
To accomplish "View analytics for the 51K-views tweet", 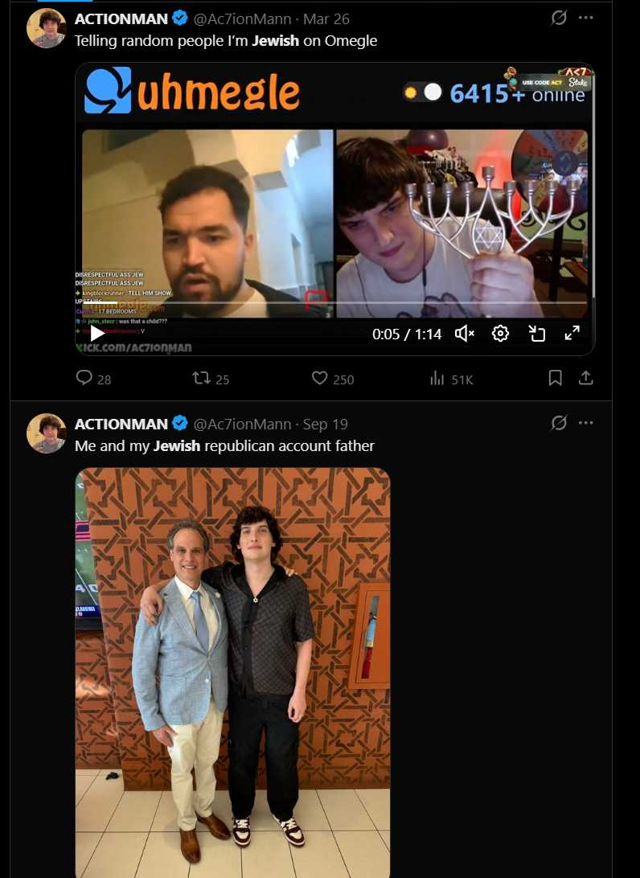I will [438, 378].
